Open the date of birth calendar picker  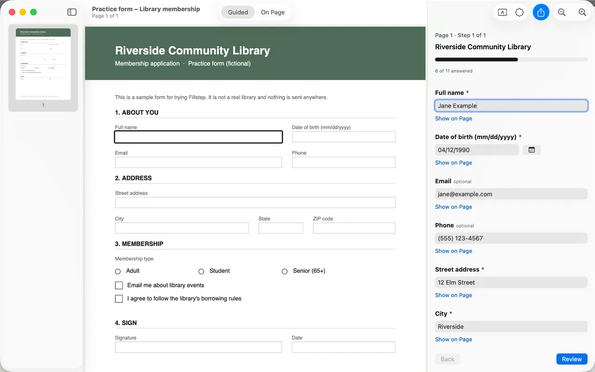(532, 150)
